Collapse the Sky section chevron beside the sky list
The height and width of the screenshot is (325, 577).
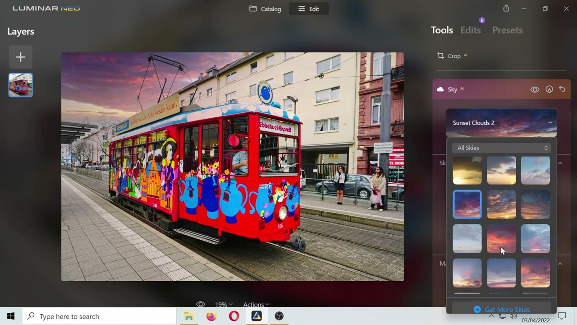(x=560, y=163)
